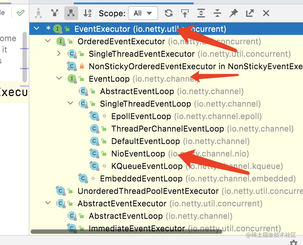The height and width of the screenshot is (245, 303).
Task: Click the class icon of UnorderedThreadPoolEventExecutor
Action: tap(61, 191)
